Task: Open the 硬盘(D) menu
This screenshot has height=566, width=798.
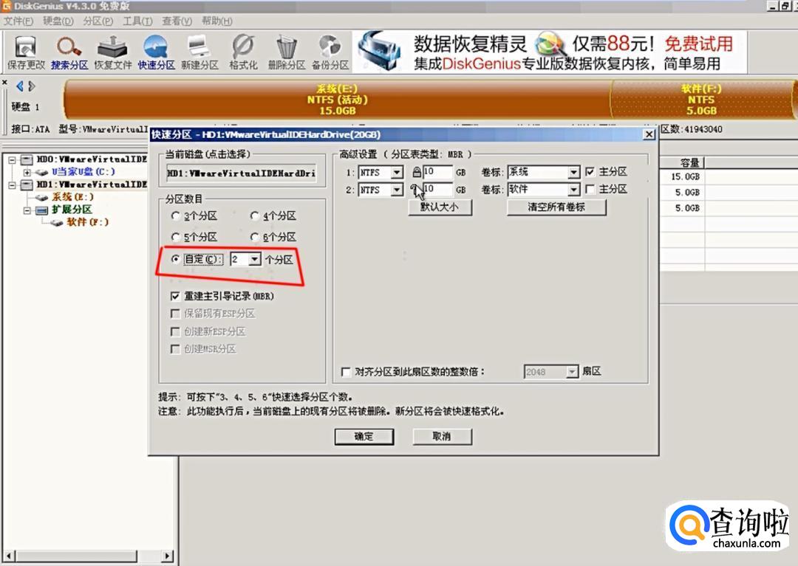Action: point(58,21)
